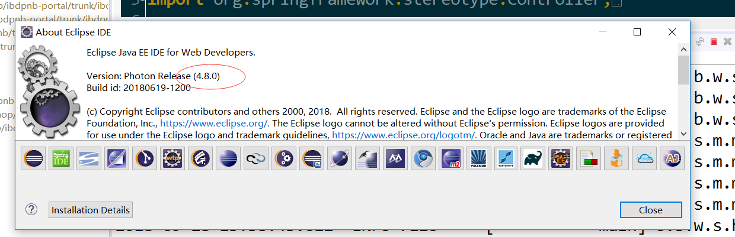Image resolution: width=735 pixels, height=237 pixels.
Task: Close the About dialog with title bar X
Action: click(671, 32)
